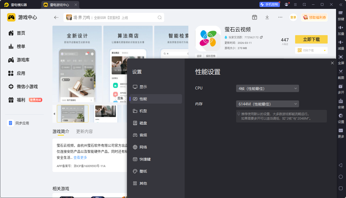
Task: Open the memory size dropdown
Action: click(x=267, y=104)
